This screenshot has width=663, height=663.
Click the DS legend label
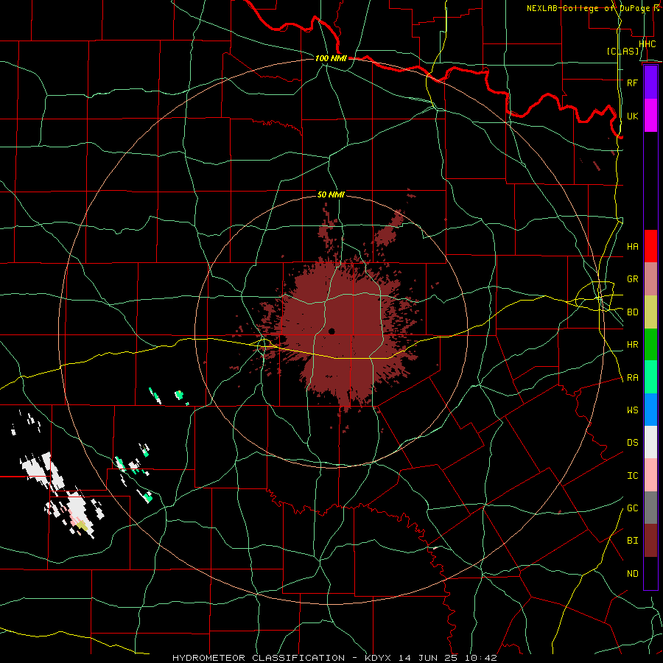click(x=632, y=443)
